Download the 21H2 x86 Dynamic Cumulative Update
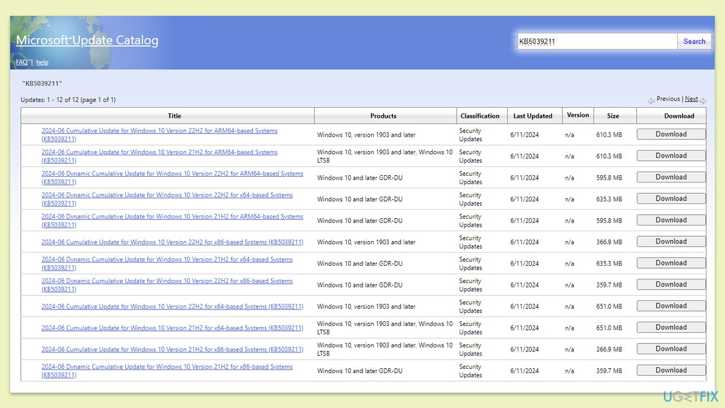 click(x=671, y=371)
